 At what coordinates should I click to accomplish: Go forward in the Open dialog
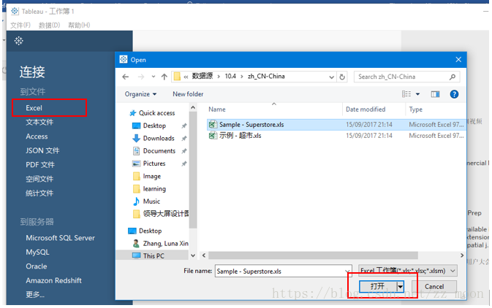click(141, 77)
